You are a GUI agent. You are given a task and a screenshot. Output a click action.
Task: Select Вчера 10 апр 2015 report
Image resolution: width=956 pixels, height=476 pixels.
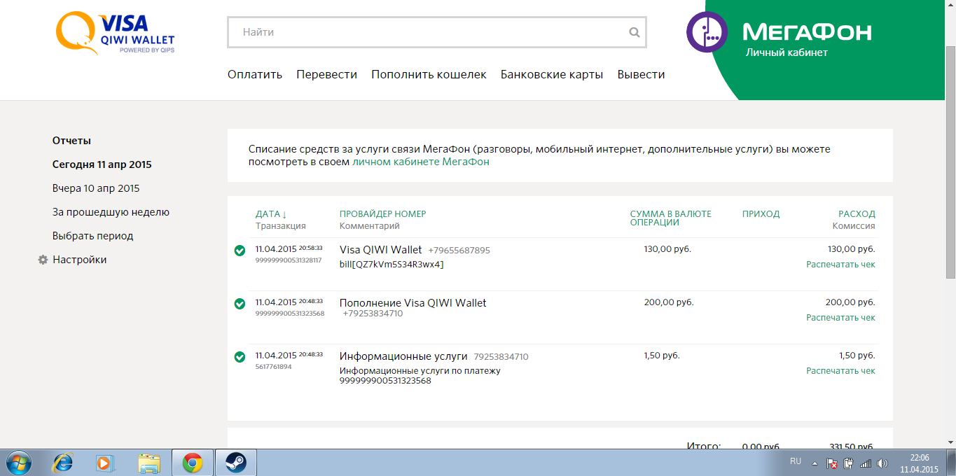pos(96,188)
